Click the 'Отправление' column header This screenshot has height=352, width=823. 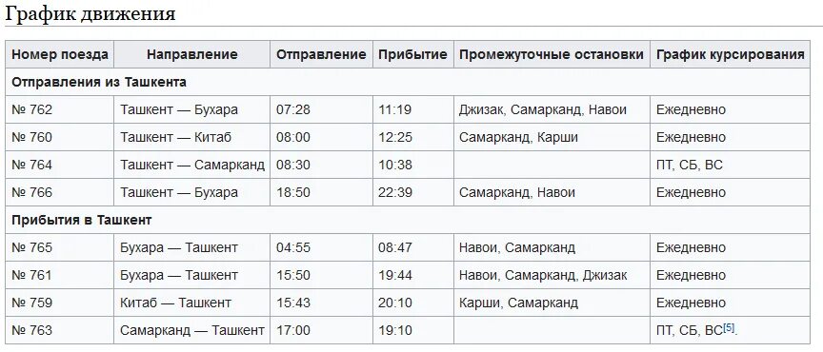coord(321,54)
